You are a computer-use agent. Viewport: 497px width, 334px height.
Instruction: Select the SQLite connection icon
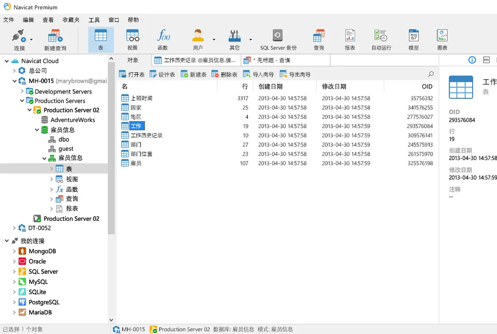(x=22, y=292)
